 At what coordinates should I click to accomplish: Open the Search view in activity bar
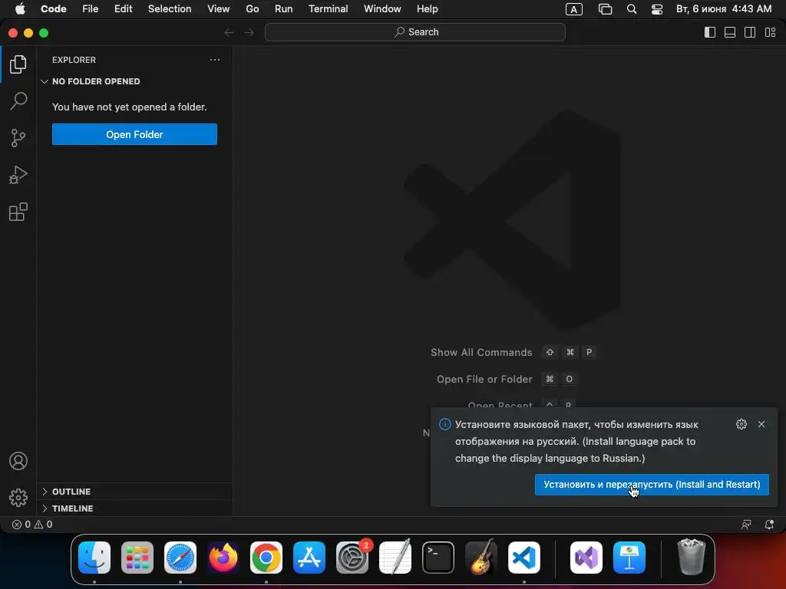click(x=18, y=101)
